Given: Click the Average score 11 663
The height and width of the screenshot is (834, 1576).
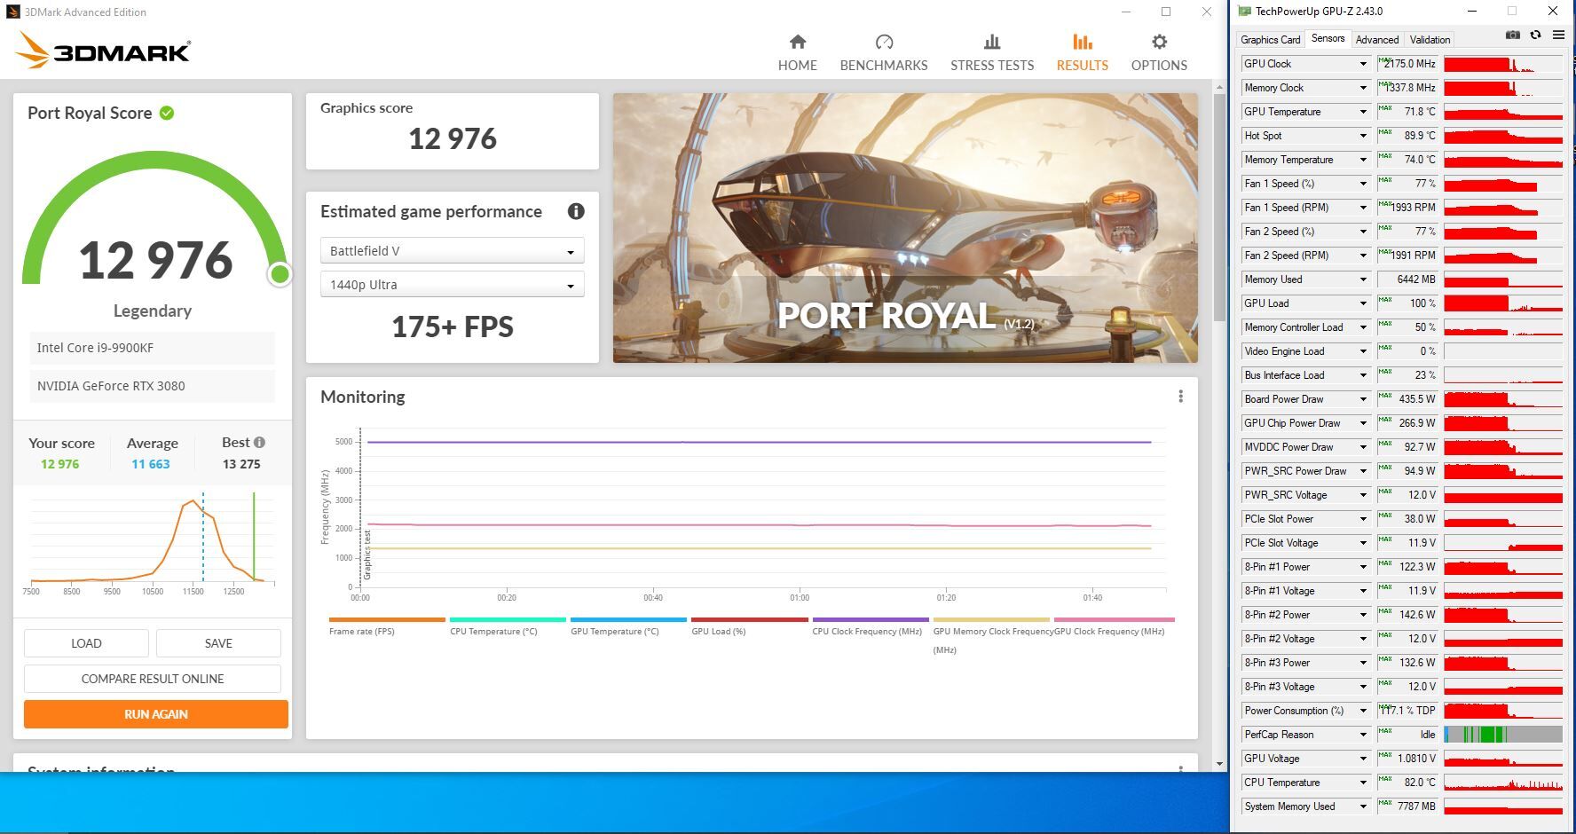Looking at the screenshot, I should pos(151,464).
